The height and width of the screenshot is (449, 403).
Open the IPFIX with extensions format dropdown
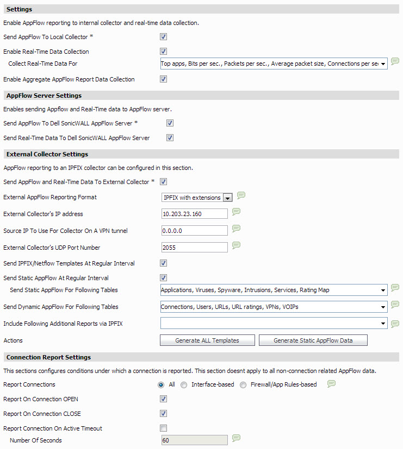tap(197, 198)
